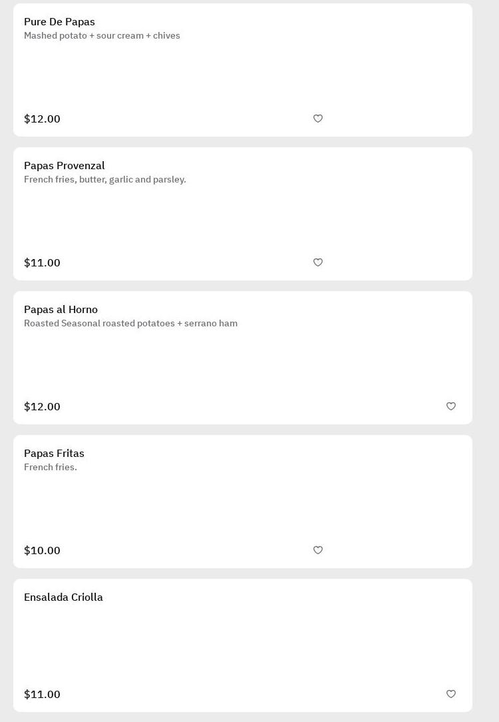Like Papas Fritas using its heart icon

[x=318, y=550]
